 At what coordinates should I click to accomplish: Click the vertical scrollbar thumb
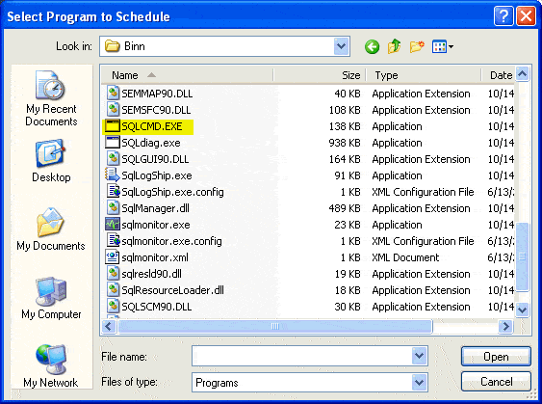click(523, 256)
